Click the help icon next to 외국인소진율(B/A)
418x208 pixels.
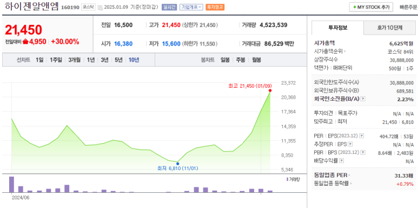coord(363,99)
